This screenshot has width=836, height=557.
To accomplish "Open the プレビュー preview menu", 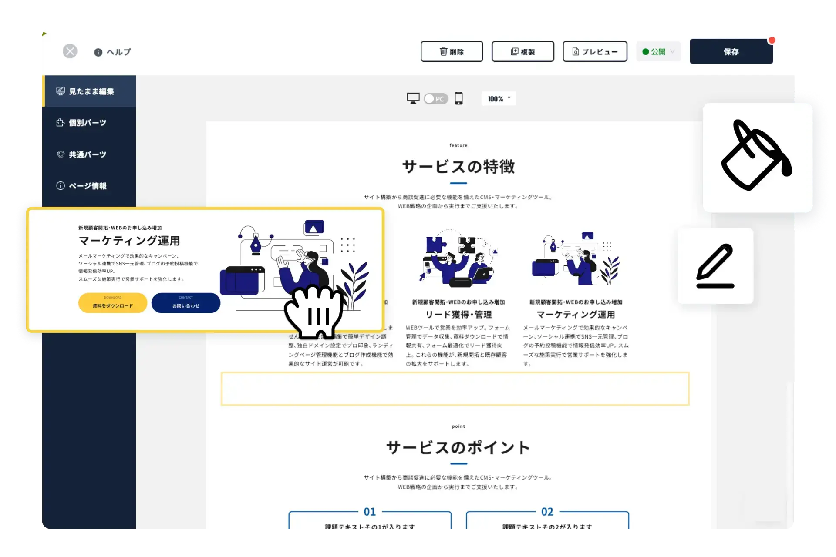I will coord(595,51).
